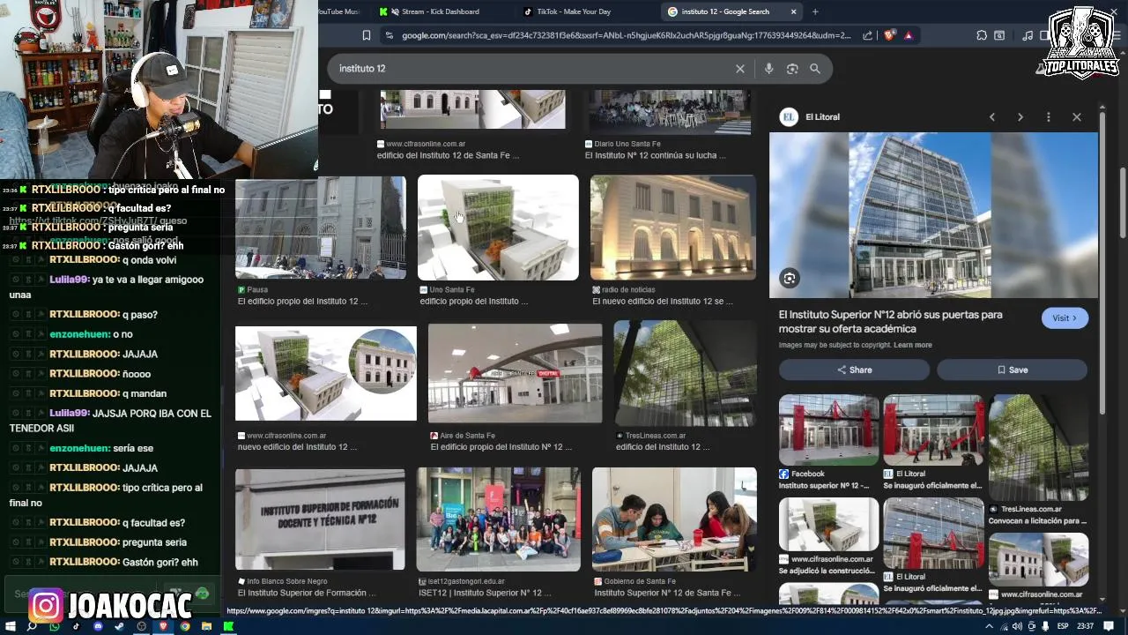Open Brave browser from the taskbar
1128x635 pixels.
click(162, 626)
